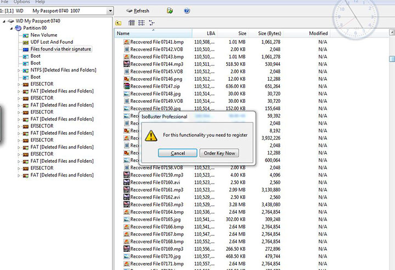This screenshot has width=395, height=270.
Task: Collapse the WD My Passport 0740 node
Action: pyautogui.click(x=4, y=21)
